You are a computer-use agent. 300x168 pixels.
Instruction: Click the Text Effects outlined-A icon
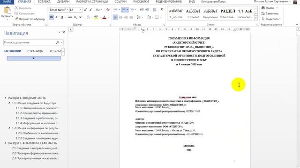coord(88,17)
